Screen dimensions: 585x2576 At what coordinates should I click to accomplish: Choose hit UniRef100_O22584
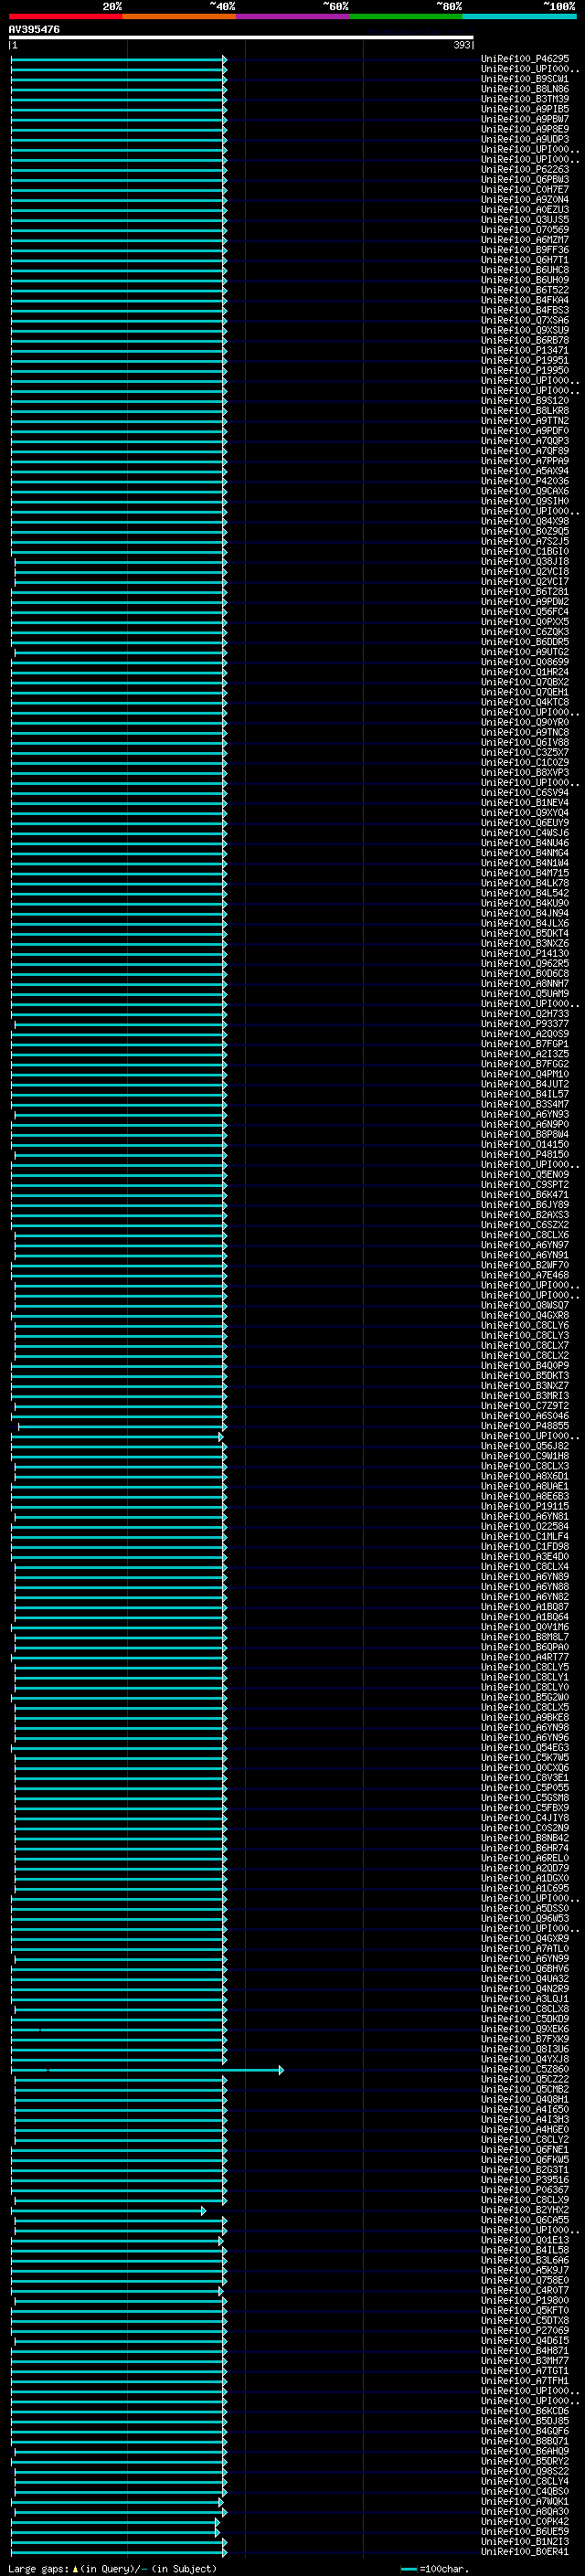[x=525, y=1527]
